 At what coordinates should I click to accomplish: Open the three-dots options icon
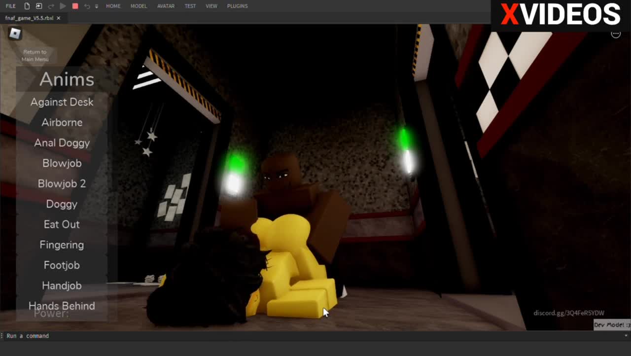[616, 34]
